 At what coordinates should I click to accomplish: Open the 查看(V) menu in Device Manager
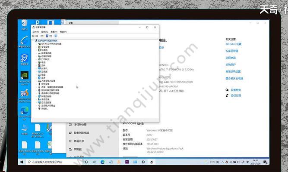54,32
